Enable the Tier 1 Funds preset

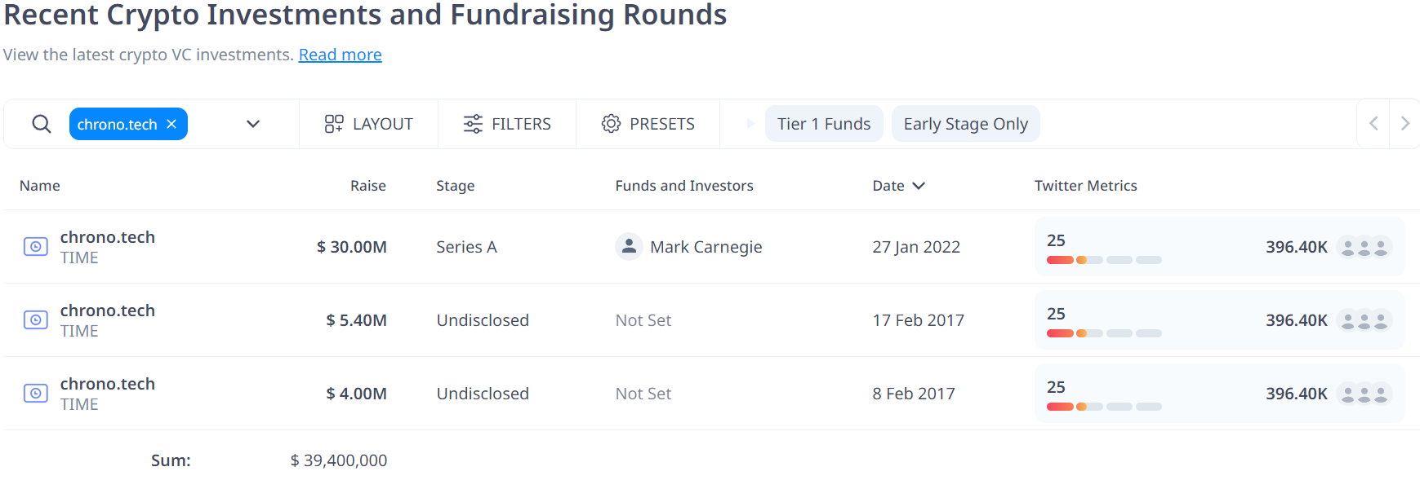tap(824, 124)
